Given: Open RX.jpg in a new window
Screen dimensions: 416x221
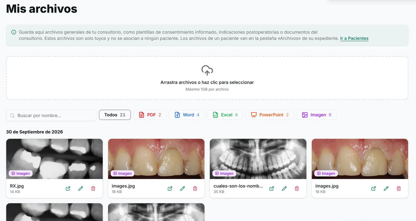Looking at the screenshot, I should pyautogui.click(x=68, y=189).
